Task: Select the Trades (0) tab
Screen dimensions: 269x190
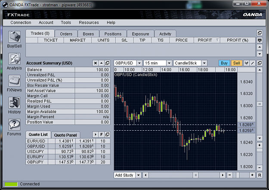Action: coord(40,33)
